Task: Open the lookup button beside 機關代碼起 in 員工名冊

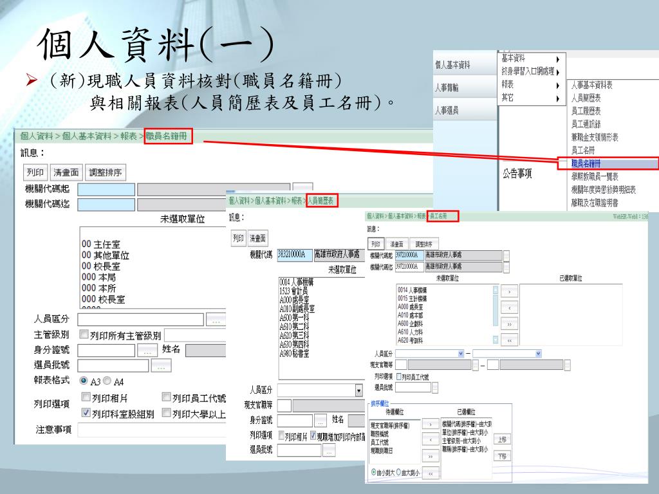Action: click(506, 255)
